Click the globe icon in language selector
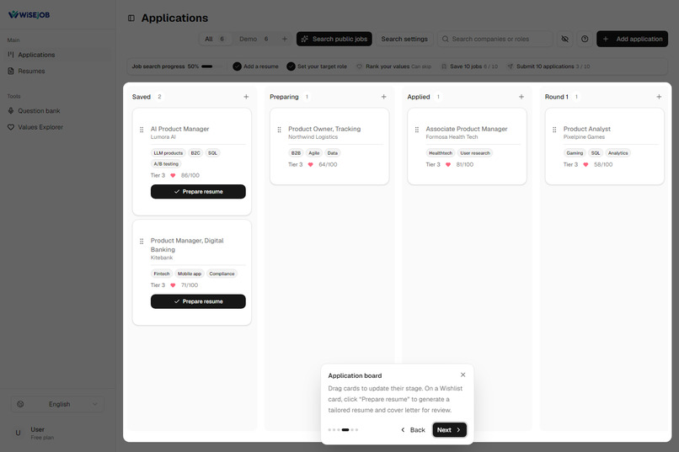Screen dimensions: 679x452 (20, 404)
